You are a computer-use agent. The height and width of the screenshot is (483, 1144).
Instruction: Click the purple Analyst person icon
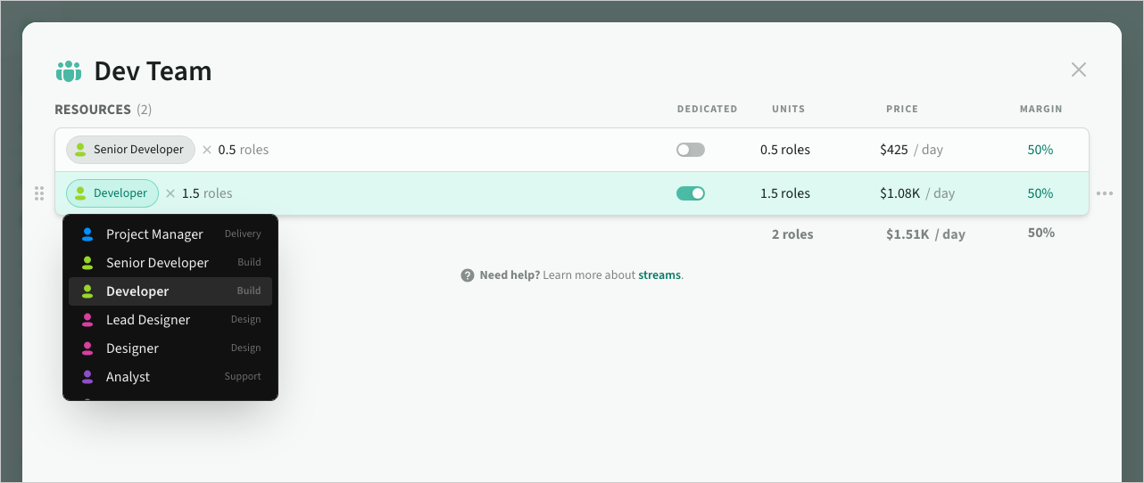(87, 377)
